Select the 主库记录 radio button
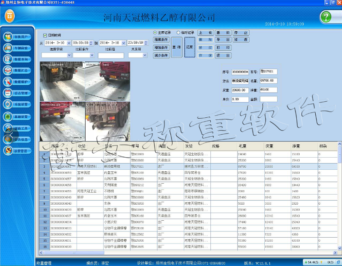The height and width of the screenshot is (266, 342). click(x=155, y=33)
